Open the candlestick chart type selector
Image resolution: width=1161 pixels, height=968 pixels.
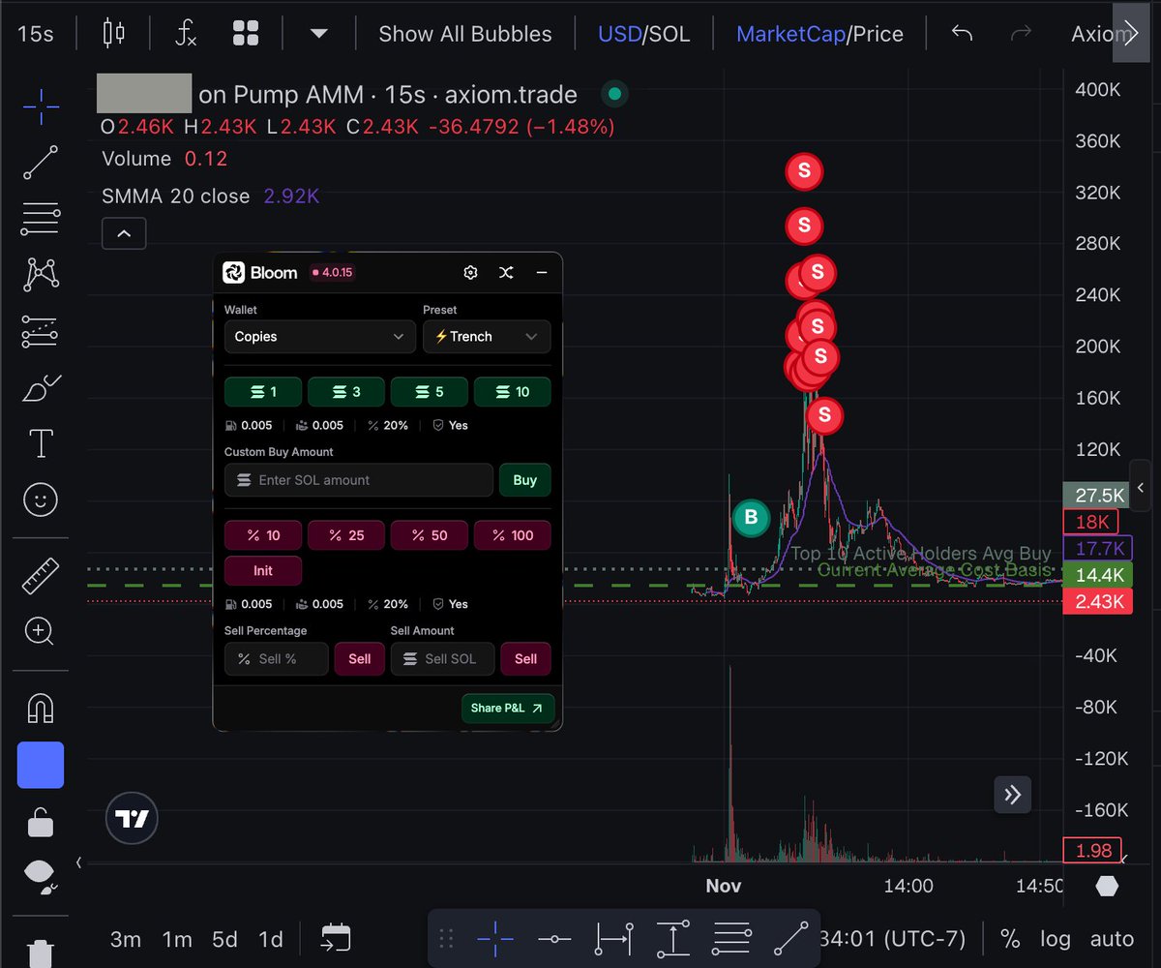coord(114,33)
